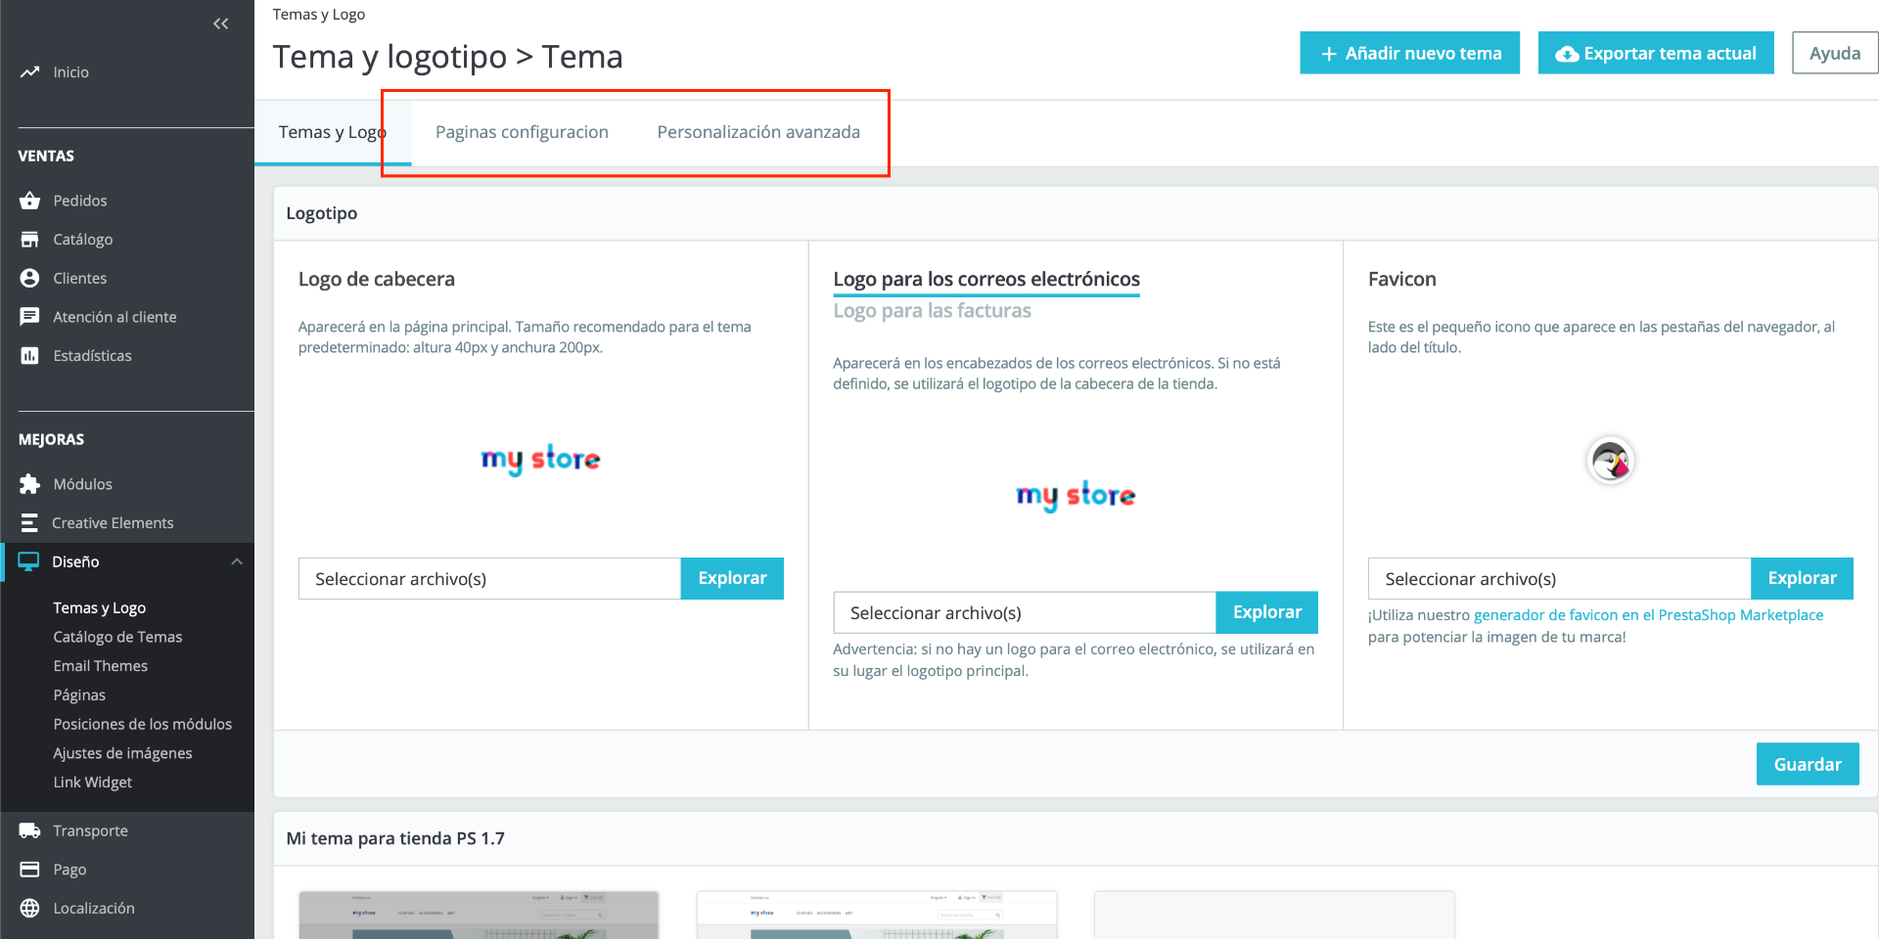Screen dimensions: 1879x939
Task: Click the Estadísticas bar chart icon
Action: click(30, 356)
